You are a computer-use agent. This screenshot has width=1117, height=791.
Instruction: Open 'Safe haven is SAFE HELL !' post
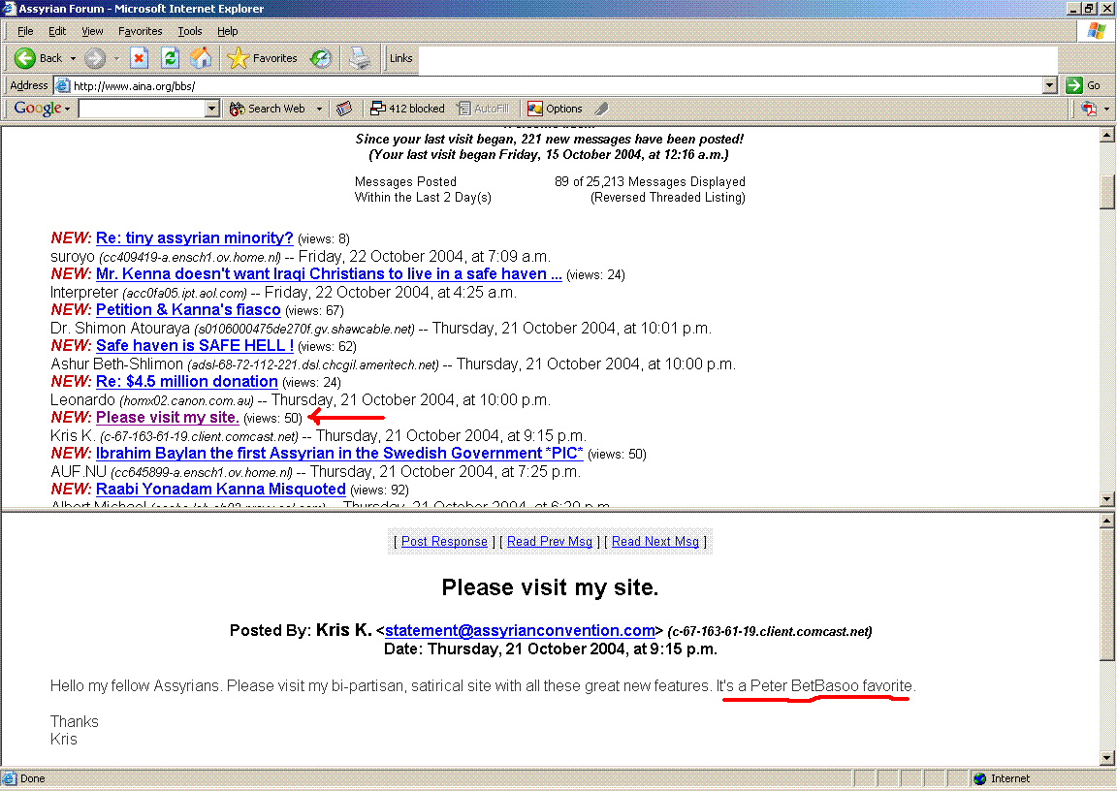point(195,345)
